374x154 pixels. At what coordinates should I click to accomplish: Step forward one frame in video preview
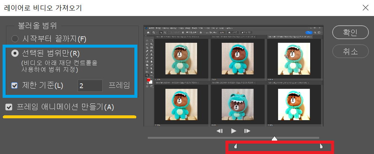pyautogui.click(x=247, y=131)
